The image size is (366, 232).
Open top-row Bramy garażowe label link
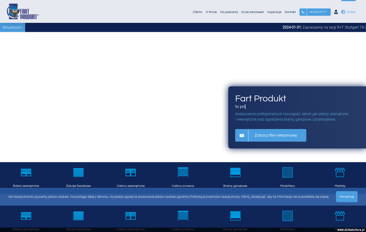click(x=235, y=186)
